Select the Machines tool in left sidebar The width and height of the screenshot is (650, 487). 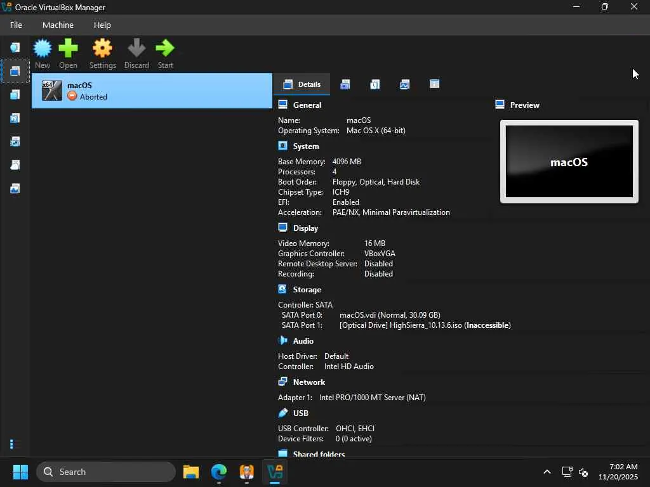coord(15,71)
